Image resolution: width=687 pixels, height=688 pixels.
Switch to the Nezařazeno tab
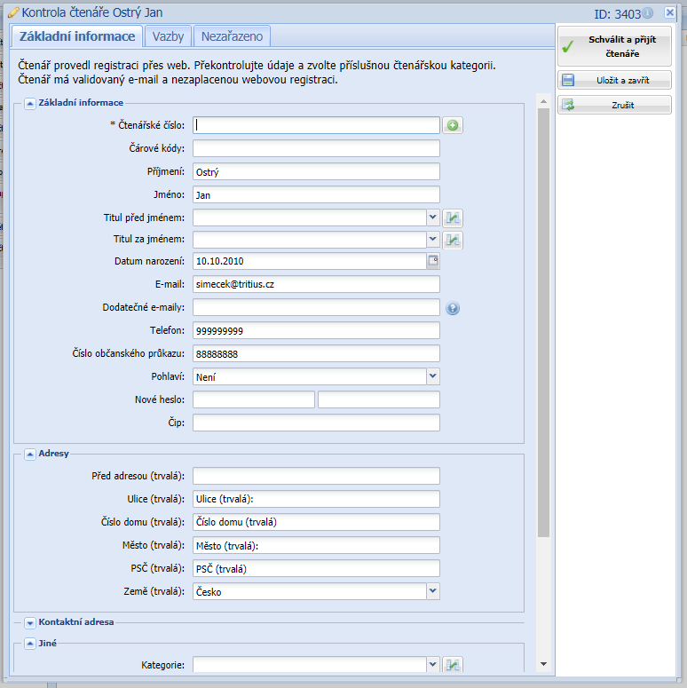pos(232,36)
